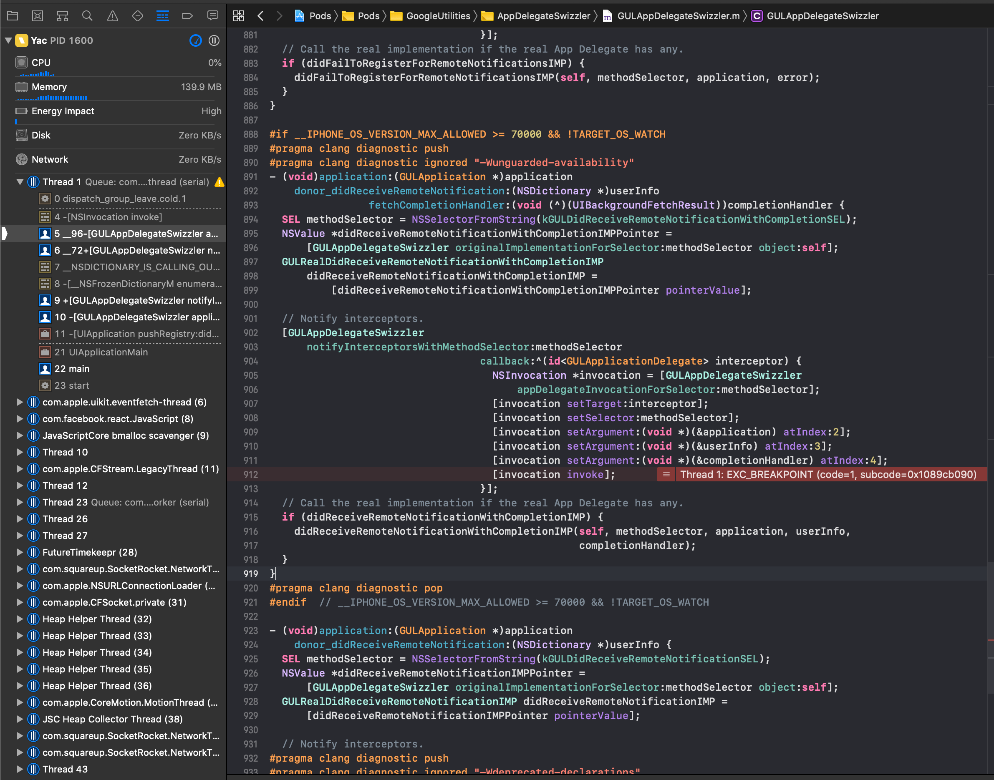Image resolution: width=994 pixels, height=780 pixels.
Task: Open the Project navigator folder icon
Action: click(x=13, y=16)
